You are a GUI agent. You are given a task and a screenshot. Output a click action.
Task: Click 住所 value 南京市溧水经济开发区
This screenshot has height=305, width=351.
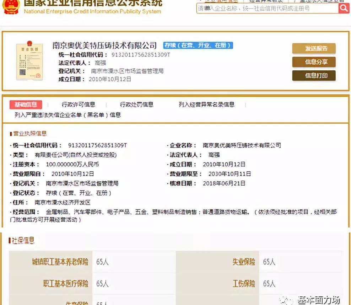[63, 202]
